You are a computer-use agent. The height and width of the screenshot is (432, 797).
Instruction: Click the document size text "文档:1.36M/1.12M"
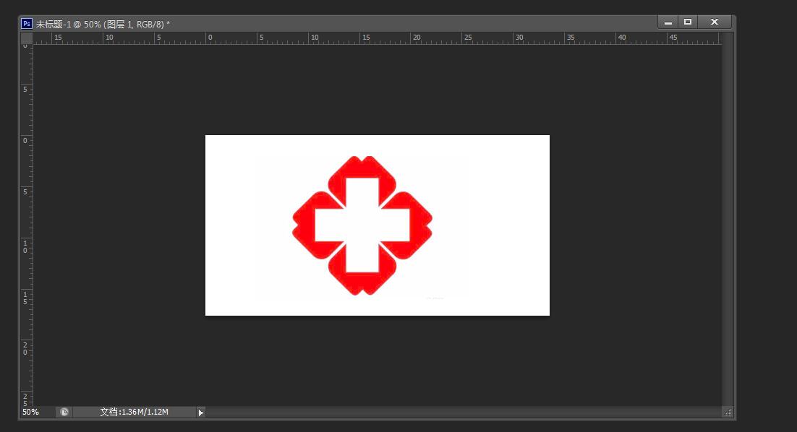click(x=135, y=412)
